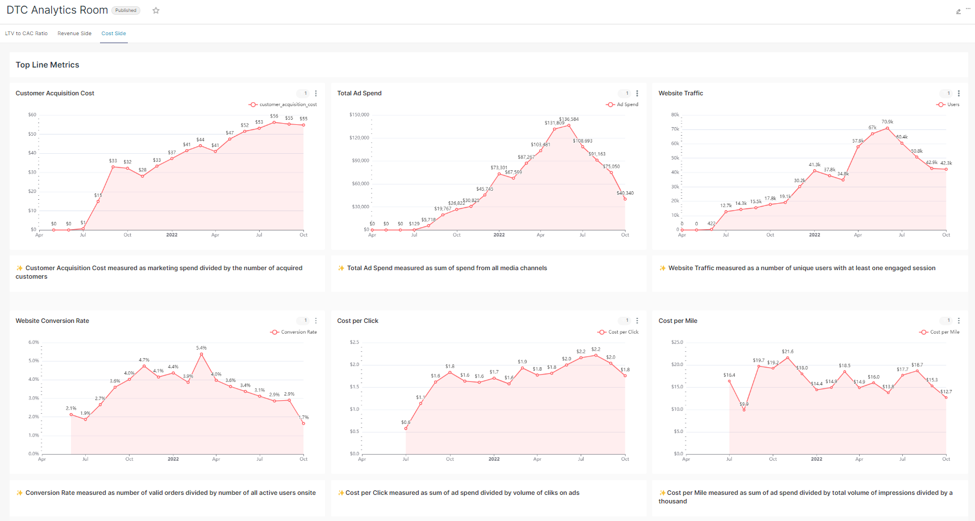Viewport: 975px width, 521px height.
Task: Open Cost per Click chart kebab menu
Action: (x=637, y=321)
